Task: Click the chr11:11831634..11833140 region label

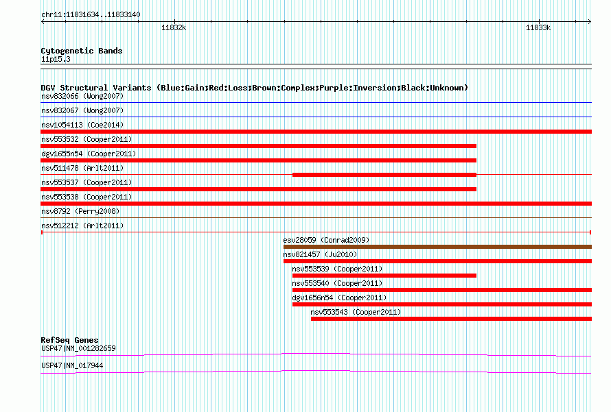Action: click(x=91, y=15)
